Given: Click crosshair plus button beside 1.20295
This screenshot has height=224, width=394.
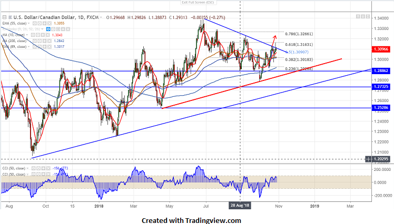Looking at the screenshot, I should coord(368,159).
